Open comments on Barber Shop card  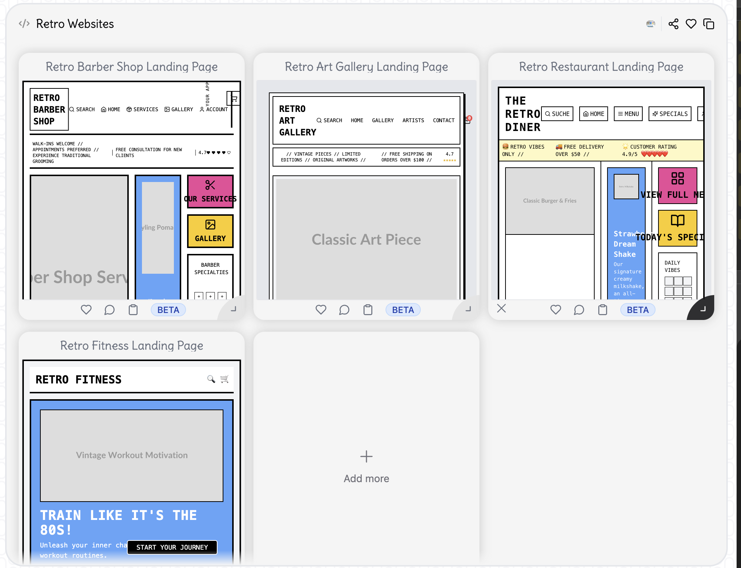click(x=109, y=310)
